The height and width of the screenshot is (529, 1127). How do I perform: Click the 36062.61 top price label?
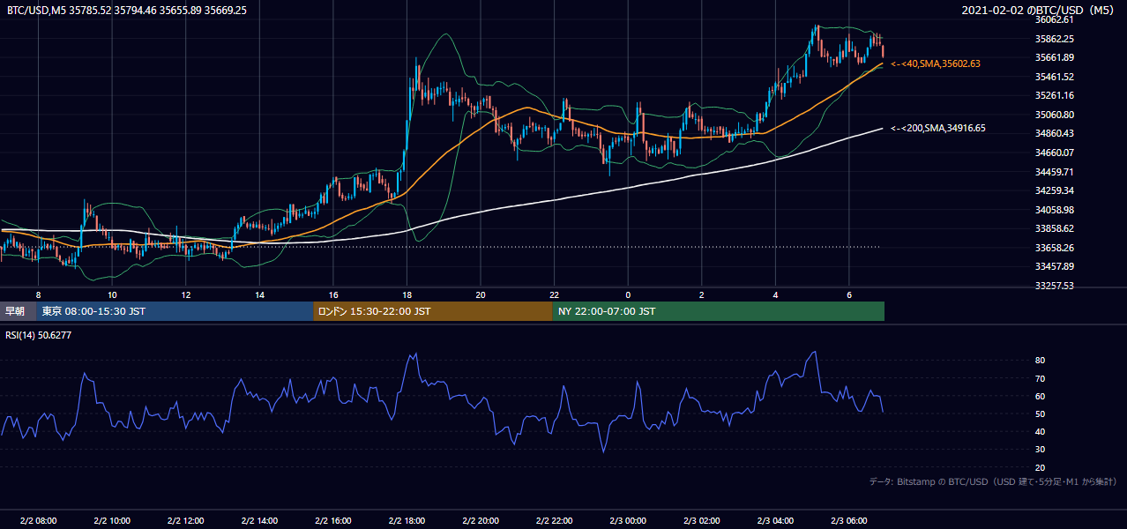(1055, 19)
